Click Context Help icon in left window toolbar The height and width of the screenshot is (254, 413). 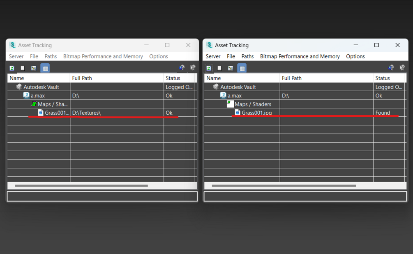[x=193, y=68]
